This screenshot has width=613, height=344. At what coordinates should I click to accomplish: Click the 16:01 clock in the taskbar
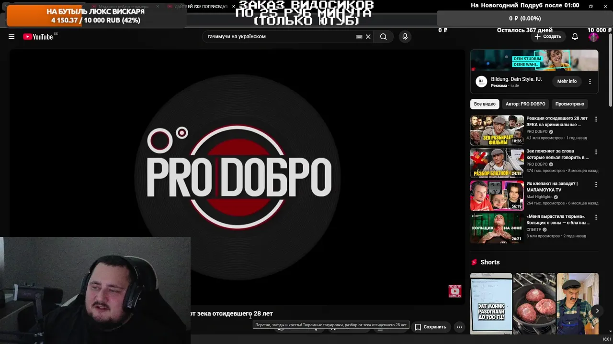tap(606, 339)
